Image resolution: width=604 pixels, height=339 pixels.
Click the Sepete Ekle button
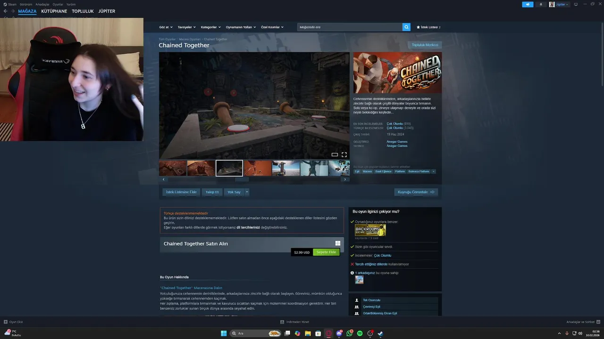click(326, 252)
